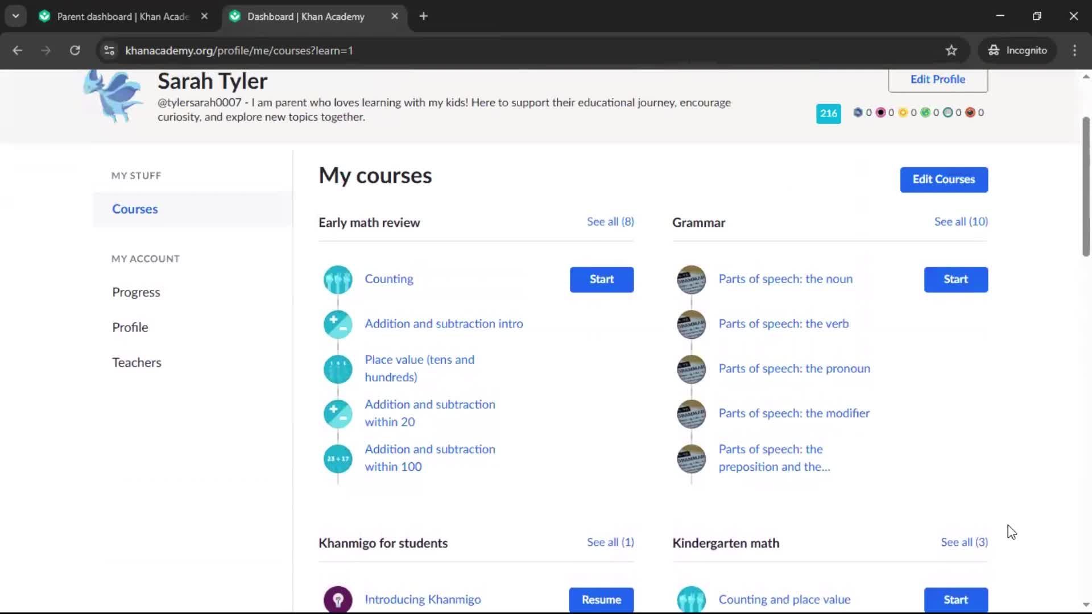The image size is (1092, 614).
Task: Open Parts of speech: the modifier link
Action: pos(794,414)
